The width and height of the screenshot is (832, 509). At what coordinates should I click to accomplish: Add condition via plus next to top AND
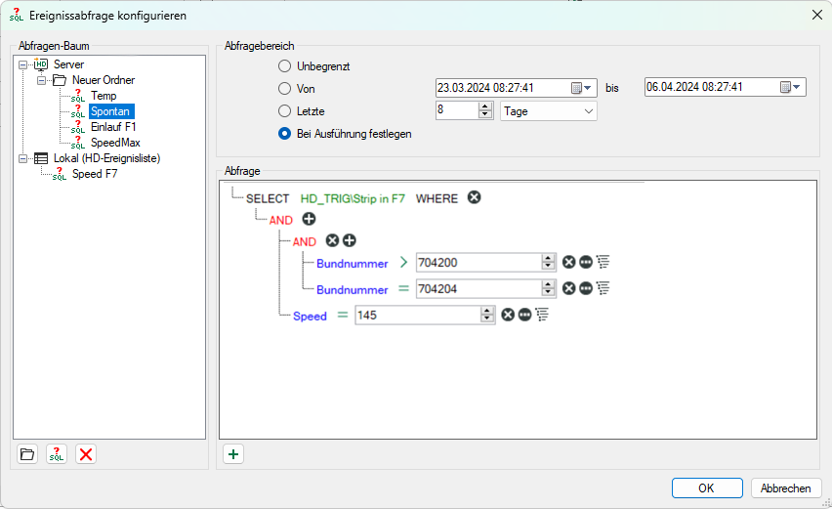309,221
